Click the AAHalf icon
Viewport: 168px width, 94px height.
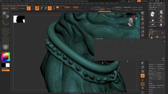[143, 32]
